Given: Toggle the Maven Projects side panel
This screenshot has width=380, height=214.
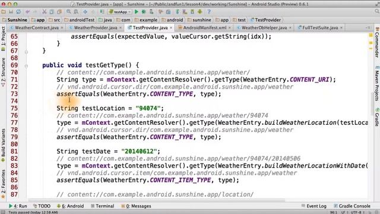Looking at the screenshot, I should click(x=377, y=83).
